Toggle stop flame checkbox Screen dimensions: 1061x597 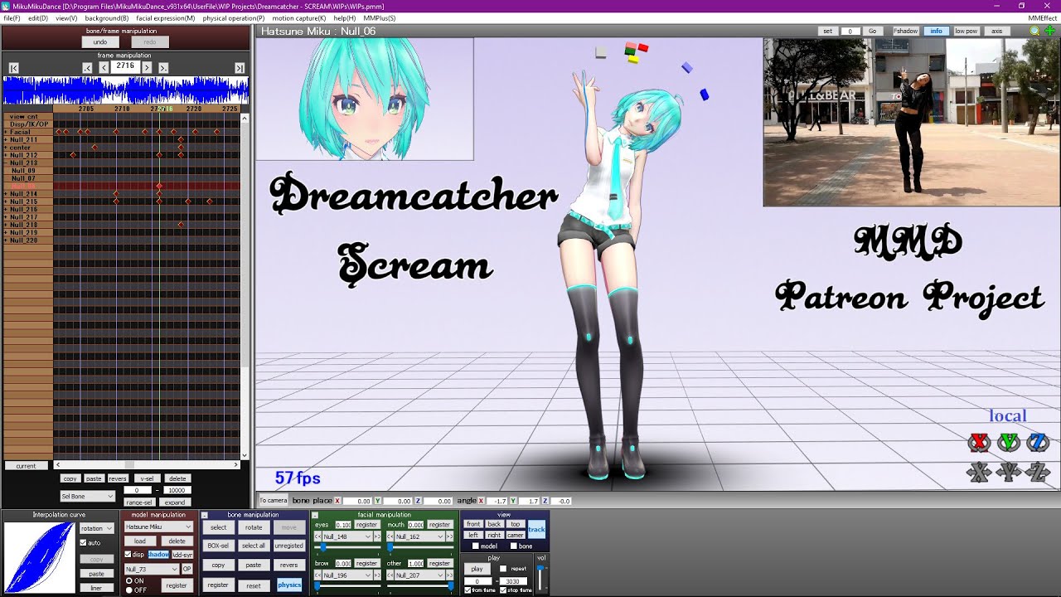tap(504, 590)
